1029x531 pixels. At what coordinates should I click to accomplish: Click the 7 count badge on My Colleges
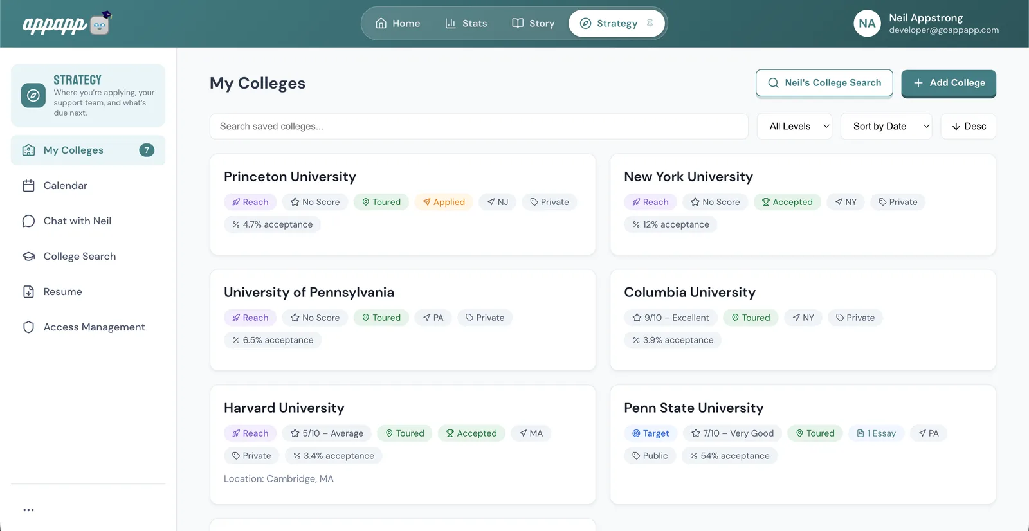147,150
